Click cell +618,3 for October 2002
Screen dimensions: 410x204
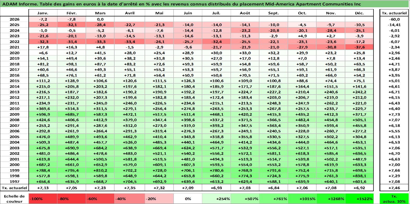(302, 153)
